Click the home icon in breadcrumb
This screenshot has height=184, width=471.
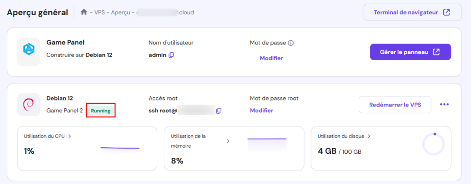[x=84, y=12]
